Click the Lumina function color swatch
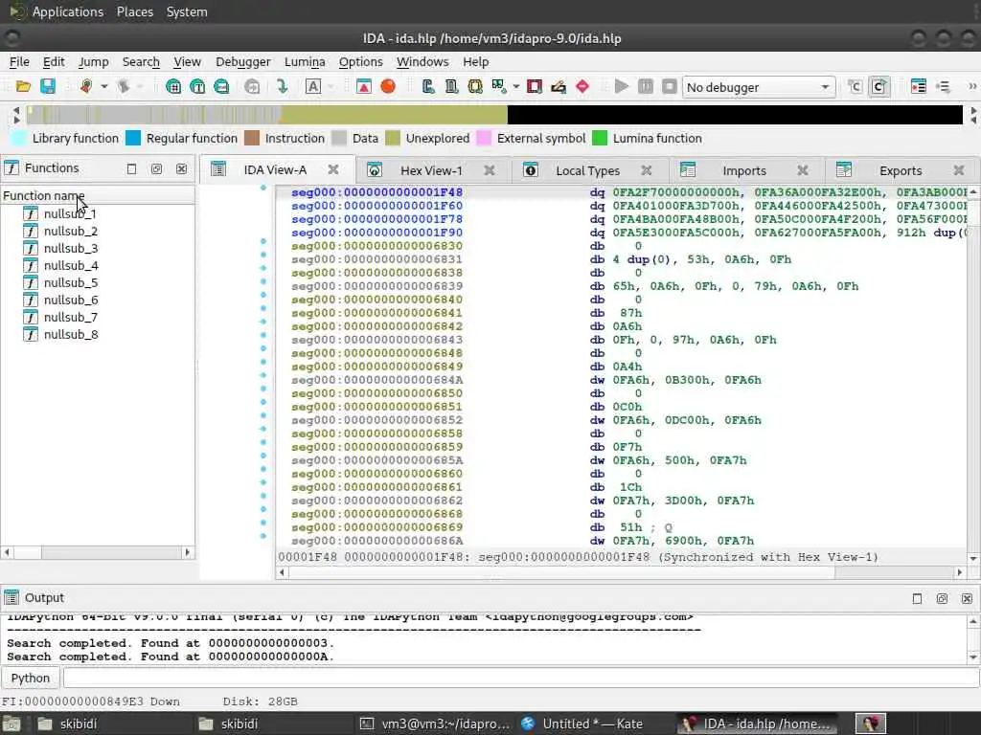The image size is (981, 735). [x=600, y=138]
